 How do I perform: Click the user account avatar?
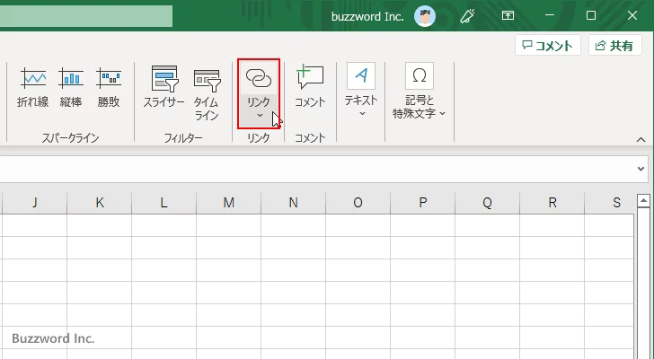click(425, 16)
